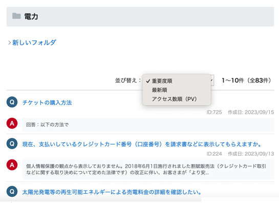Click the 電力 folder header title

click(x=31, y=16)
